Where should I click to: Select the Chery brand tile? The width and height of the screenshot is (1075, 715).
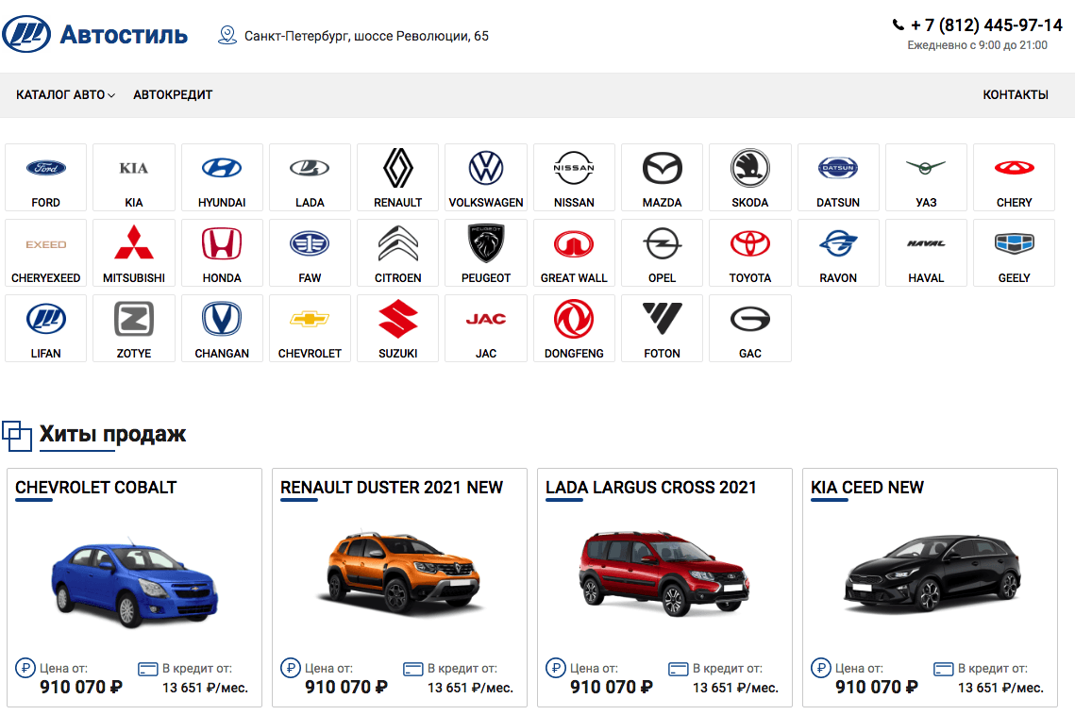1014,177
